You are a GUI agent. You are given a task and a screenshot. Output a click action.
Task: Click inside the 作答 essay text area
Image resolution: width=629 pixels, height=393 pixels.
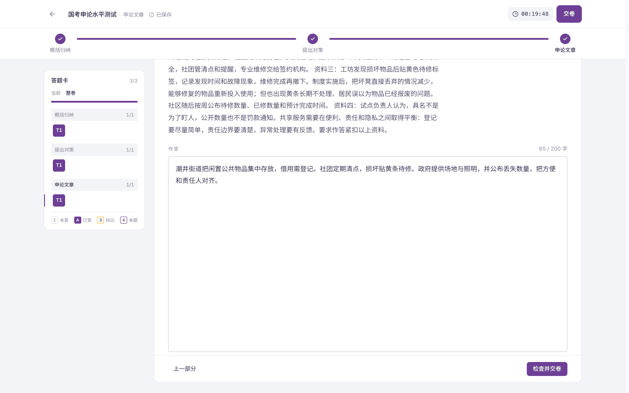368,254
